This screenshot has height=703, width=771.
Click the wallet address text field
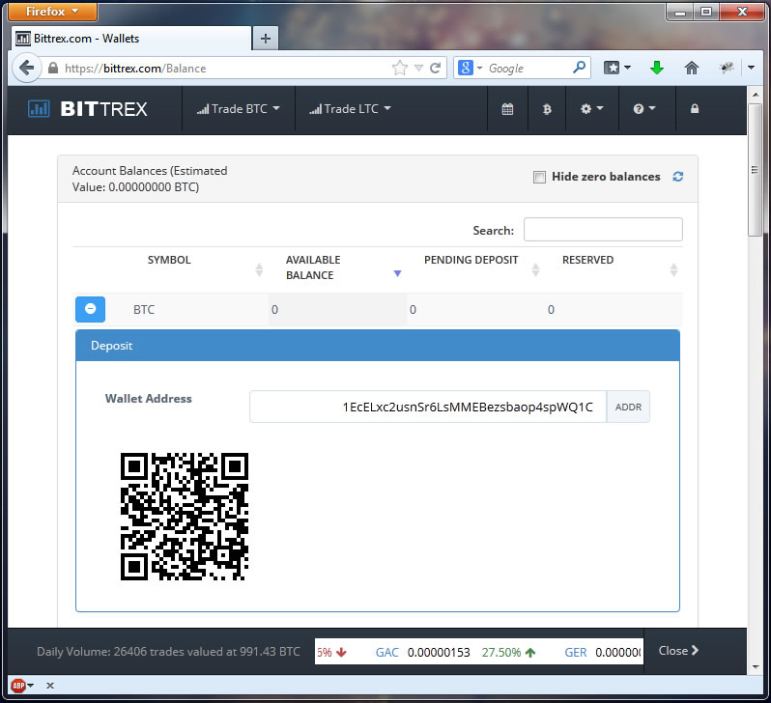tap(428, 408)
